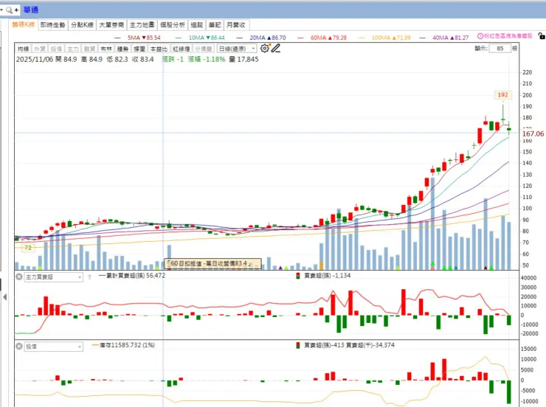Toggle the greyed button right of 紅綠燈
Image resolution: width=546 pixels, height=407 pixels.
(x=204, y=49)
